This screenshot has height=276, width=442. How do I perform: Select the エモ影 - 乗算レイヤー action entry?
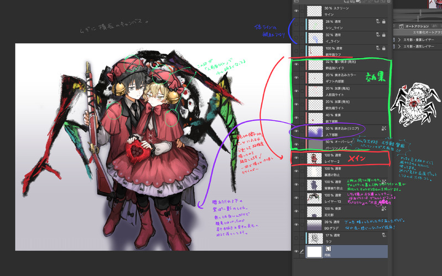(x=419, y=40)
